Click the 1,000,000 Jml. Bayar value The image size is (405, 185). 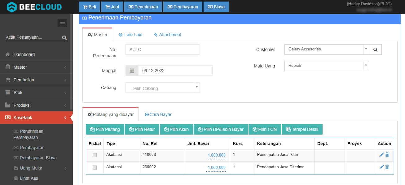217,155
